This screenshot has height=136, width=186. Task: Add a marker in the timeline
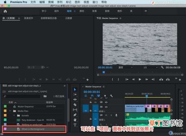105,96
